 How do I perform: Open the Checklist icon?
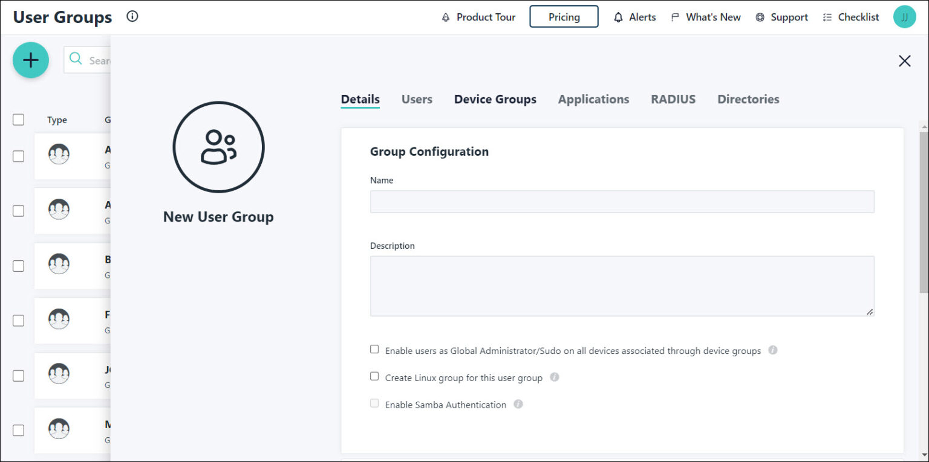click(x=827, y=17)
